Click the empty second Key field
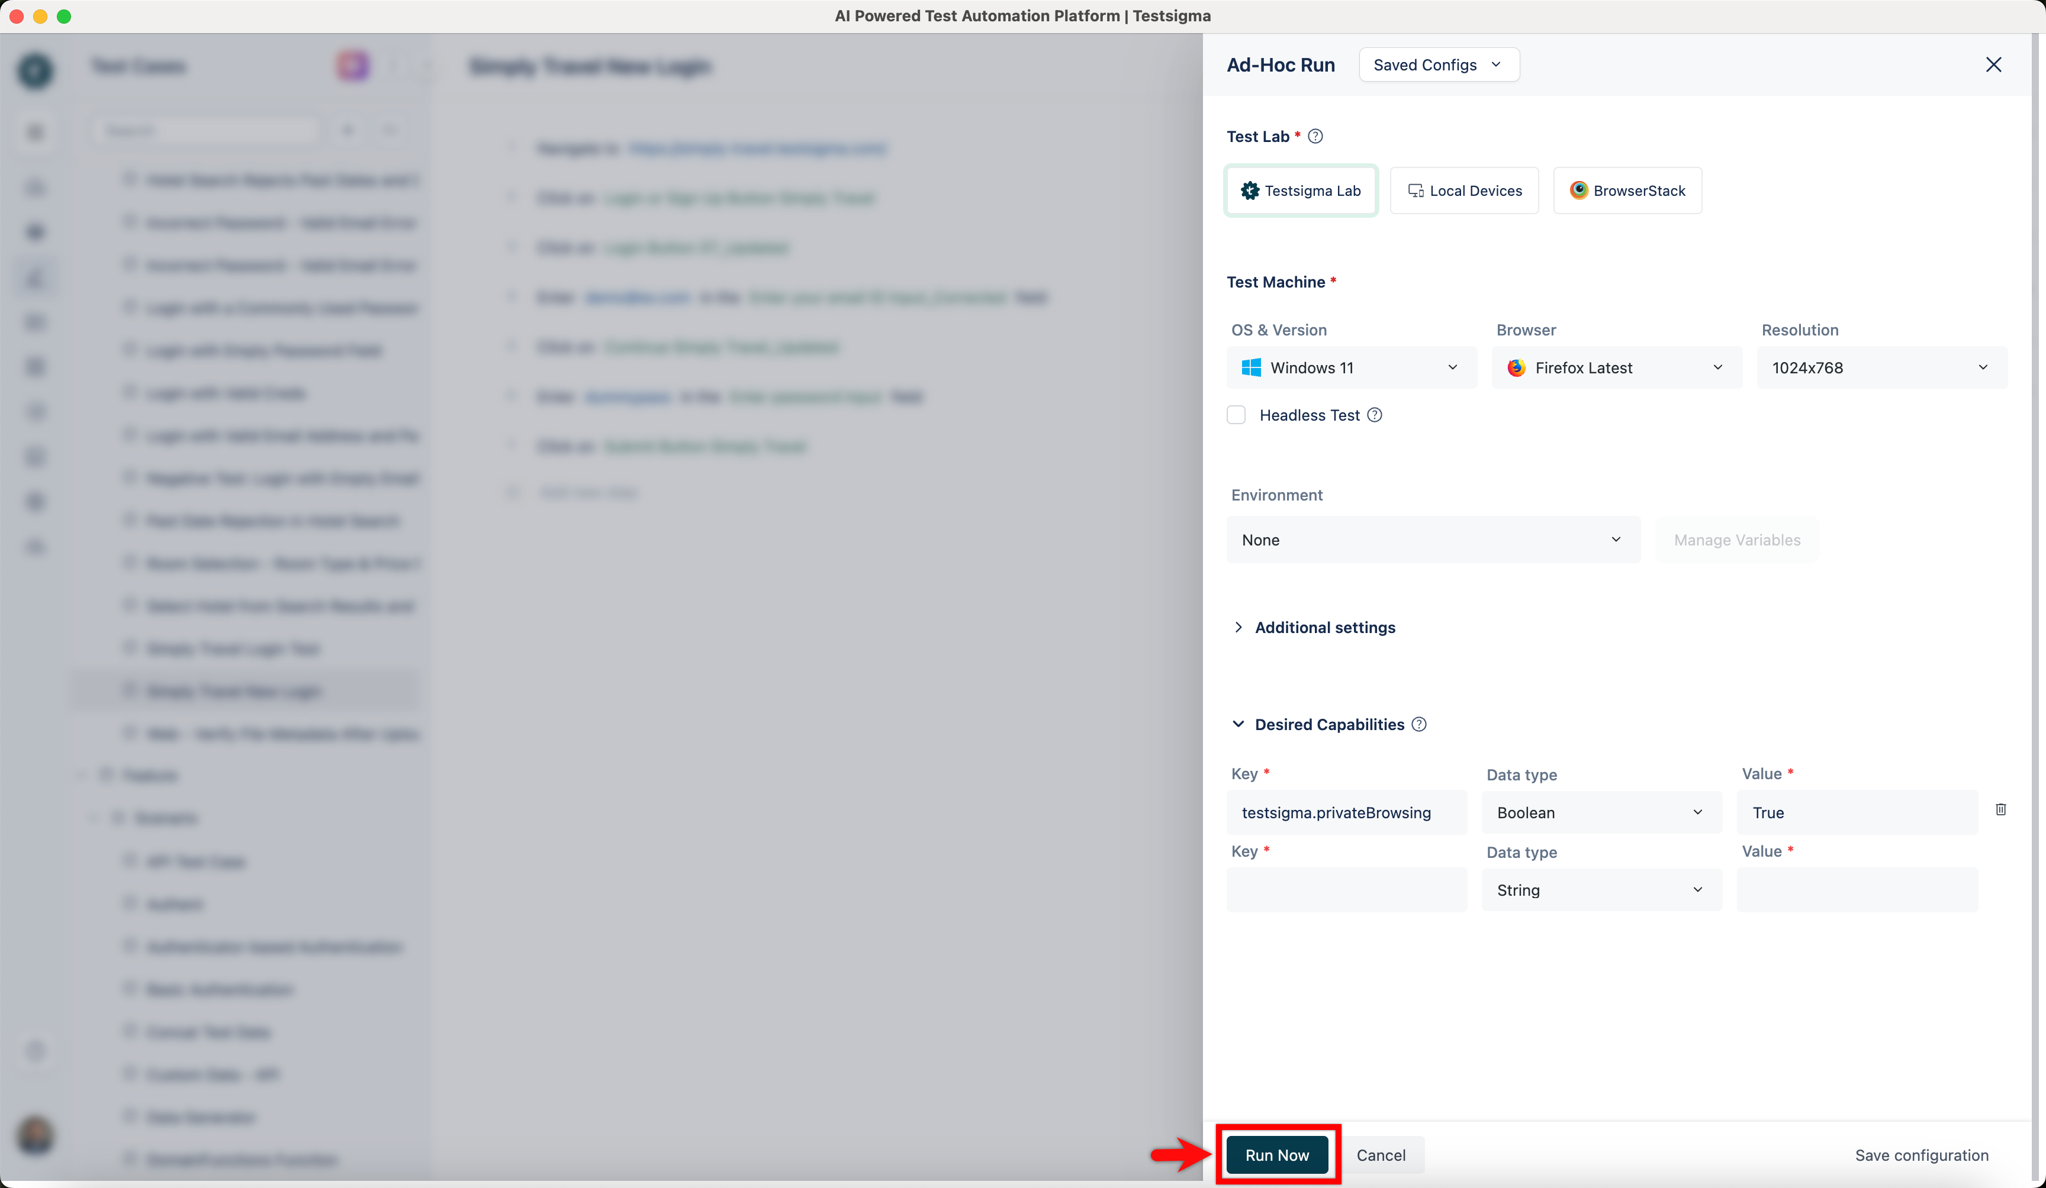 pyautogui.click(x=1347, y=890)
